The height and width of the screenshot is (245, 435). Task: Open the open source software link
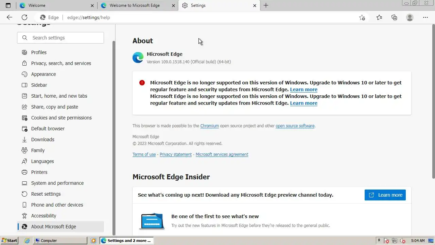click(x=295, y=126)
